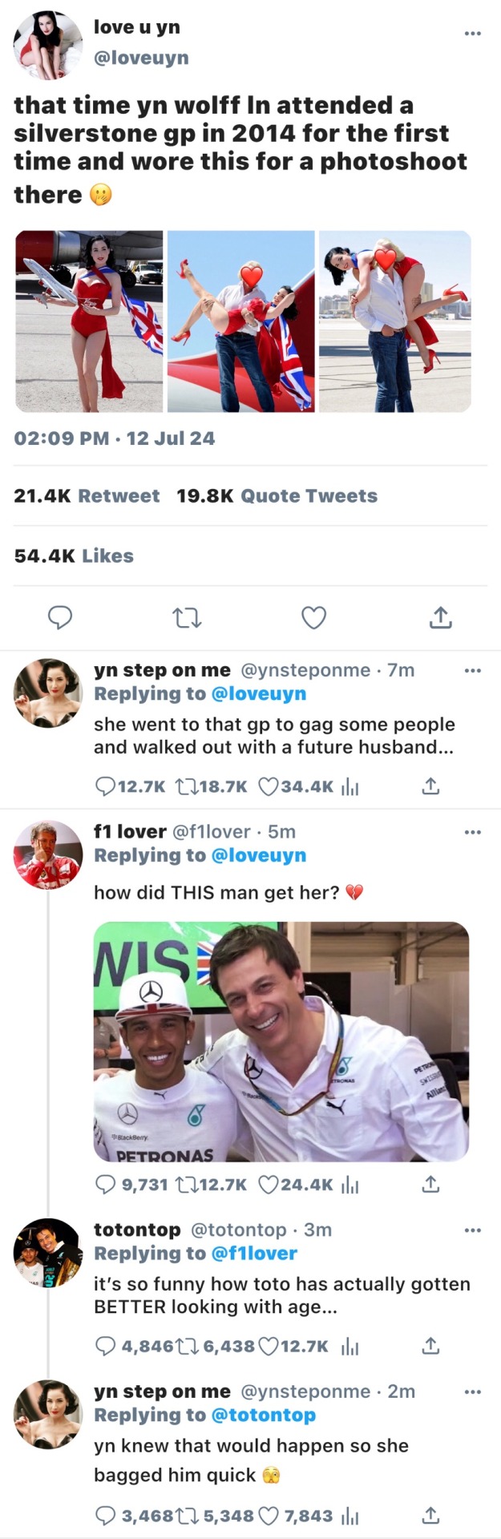Share f1 lover's reply tweet
Image resolution: width=501 pixels, height=1539 pixels.
(430, 1184)
